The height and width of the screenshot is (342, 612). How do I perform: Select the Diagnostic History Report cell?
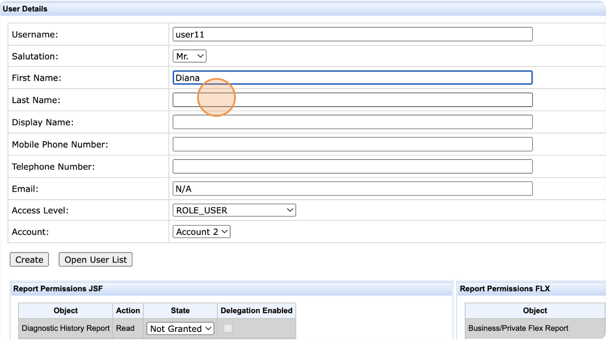66,328
